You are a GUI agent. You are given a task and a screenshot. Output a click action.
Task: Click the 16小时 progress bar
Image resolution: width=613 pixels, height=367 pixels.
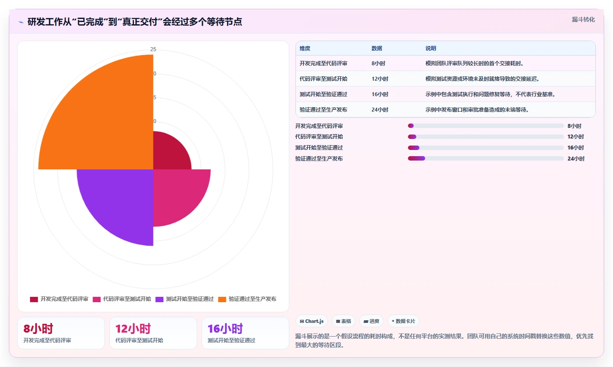pyautogui.click(x=486, y=148)
